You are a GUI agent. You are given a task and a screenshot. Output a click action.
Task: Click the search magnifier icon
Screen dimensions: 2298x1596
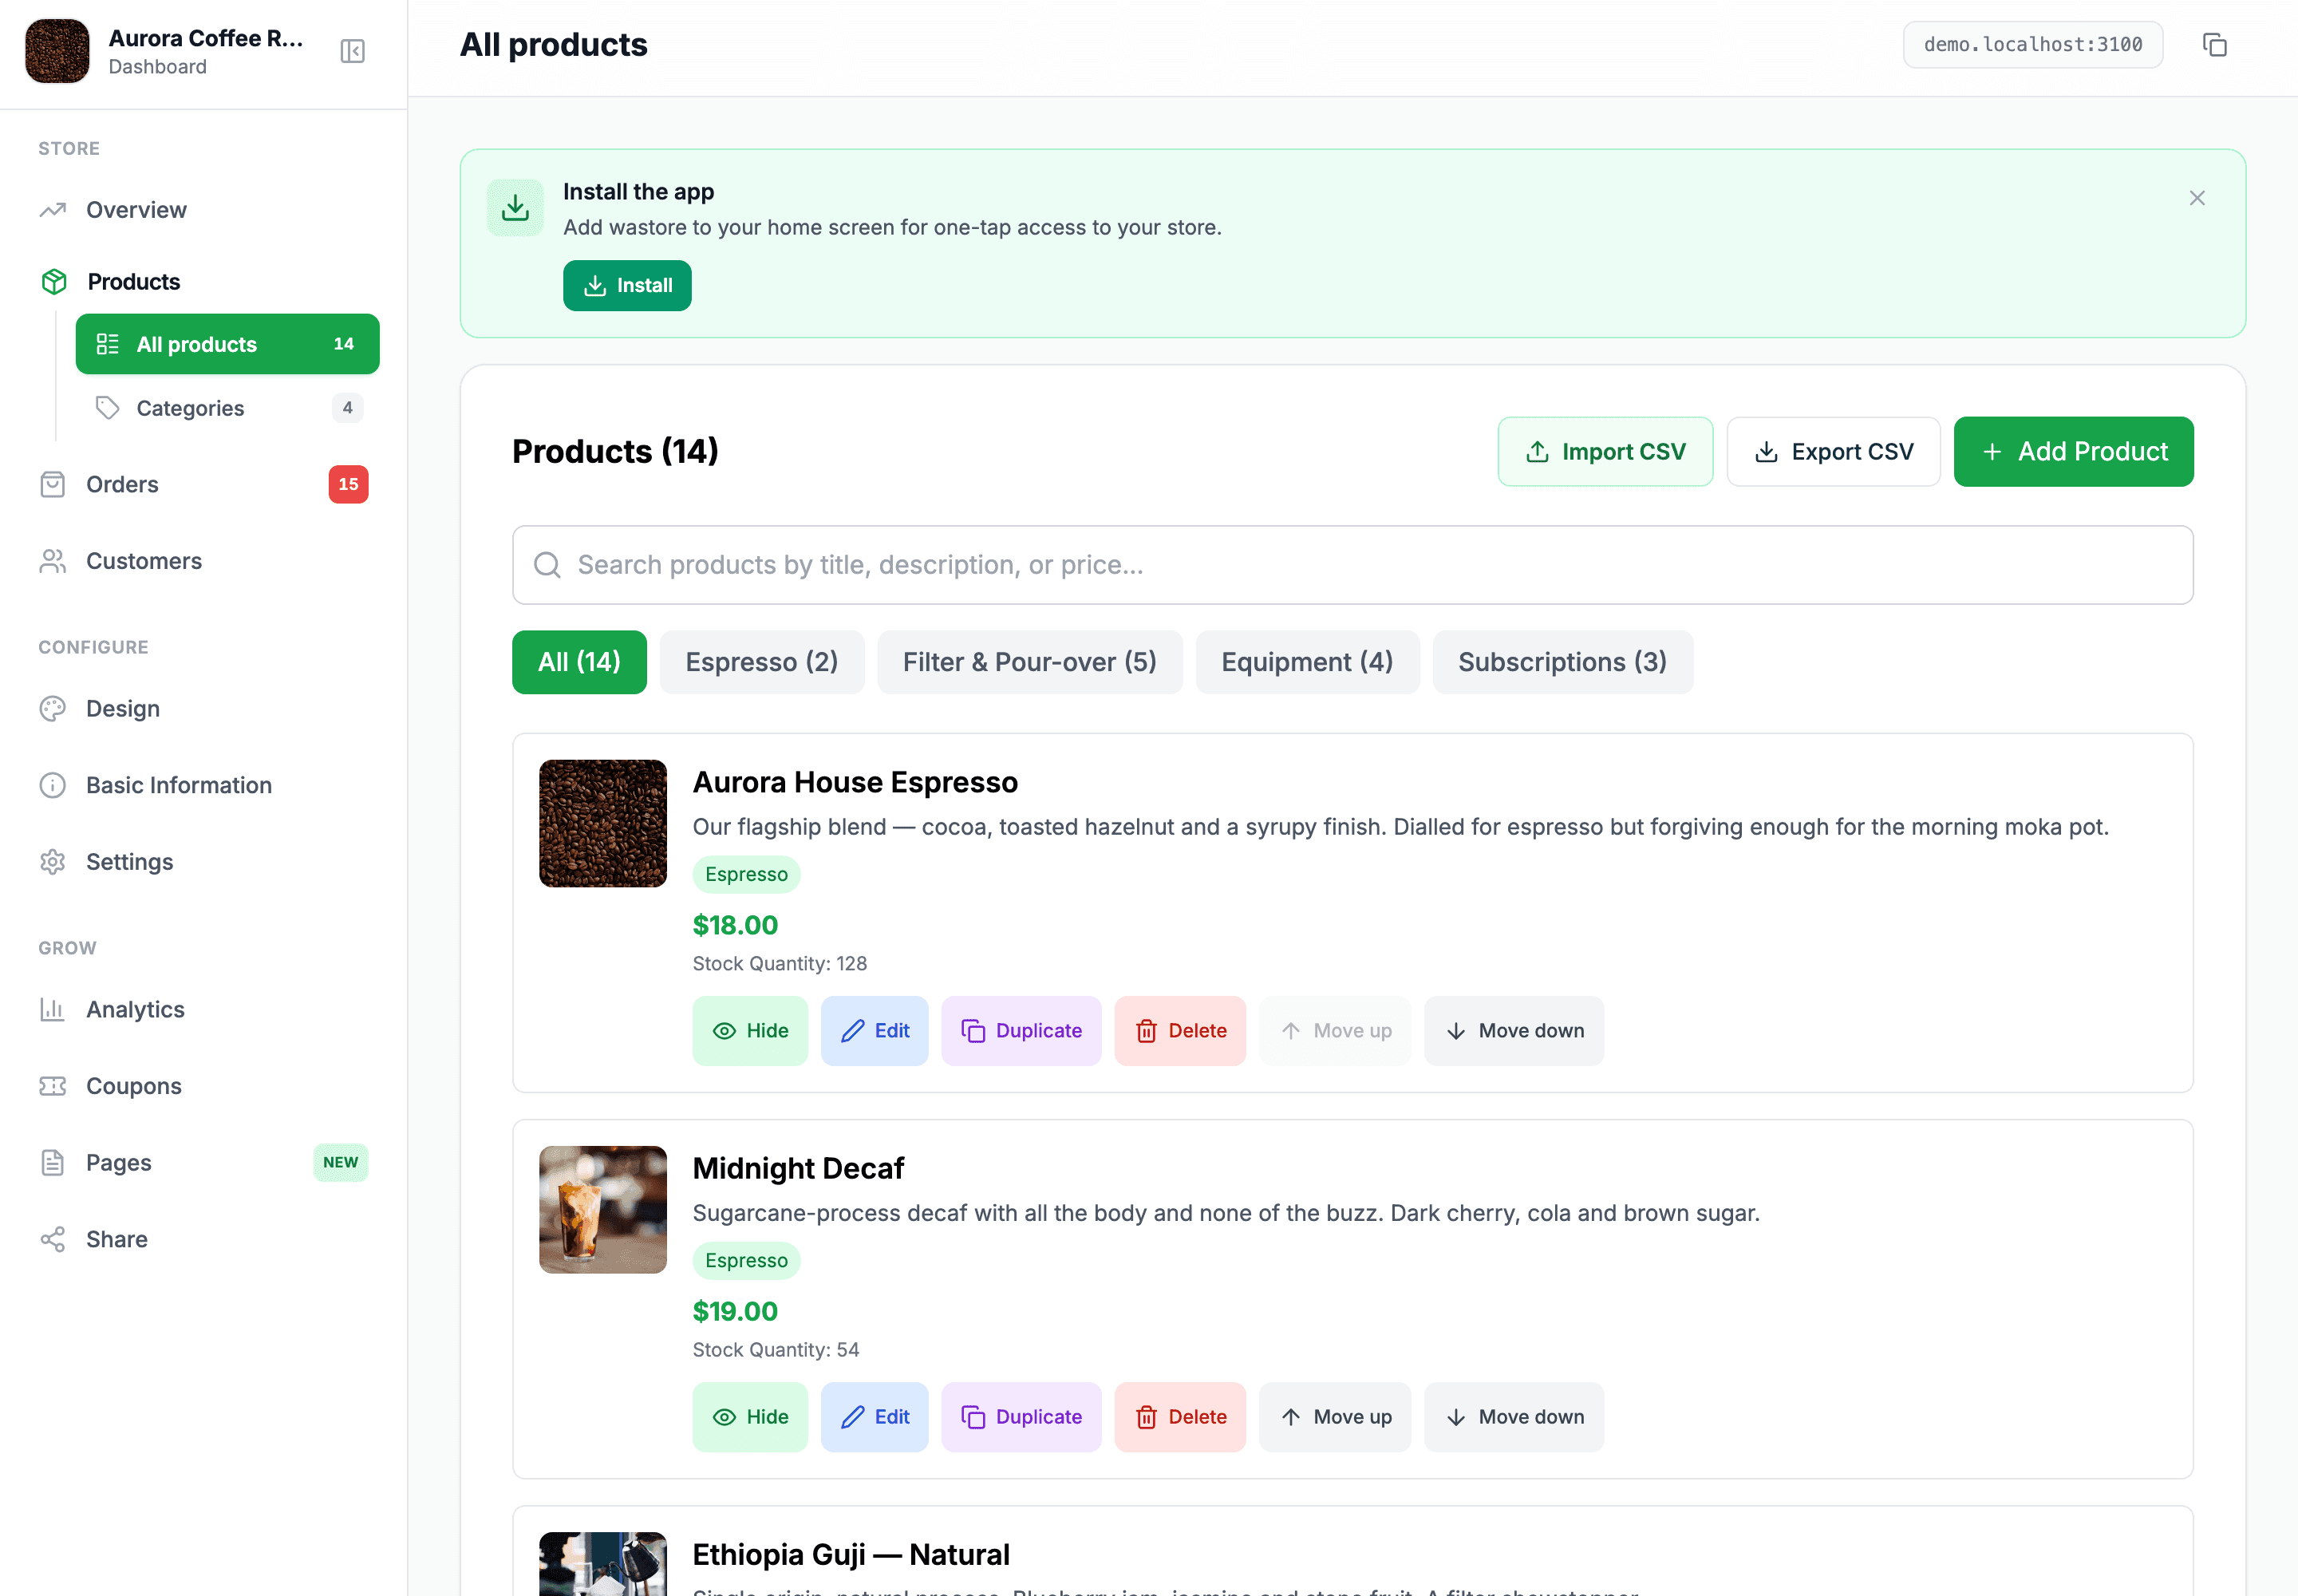(x=547, y=565)
